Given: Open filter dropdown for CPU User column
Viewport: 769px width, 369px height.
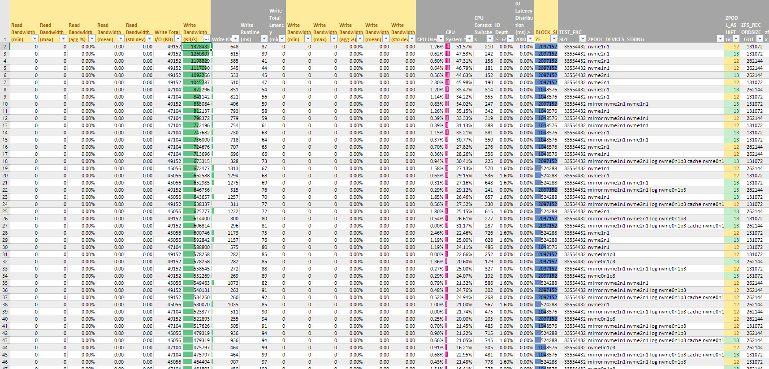Looking at the screenshot, I should click(441, 39).
